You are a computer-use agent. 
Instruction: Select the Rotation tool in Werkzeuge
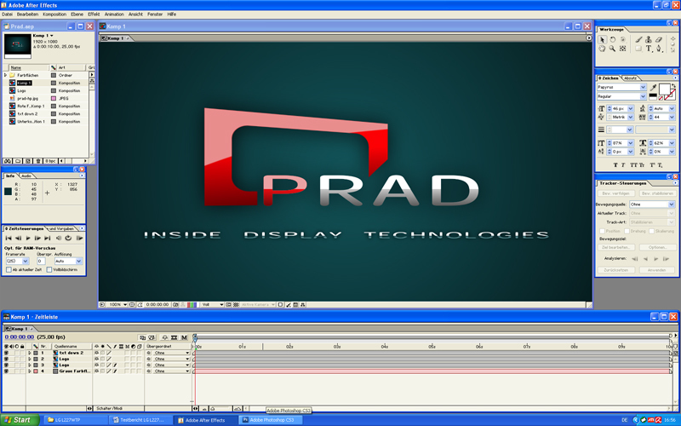coord(612,39)
